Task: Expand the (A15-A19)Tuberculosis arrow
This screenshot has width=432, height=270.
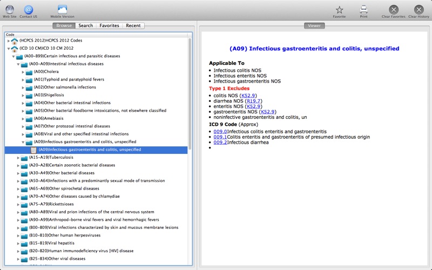Action: pyautogui.click(x=18, y=158)
